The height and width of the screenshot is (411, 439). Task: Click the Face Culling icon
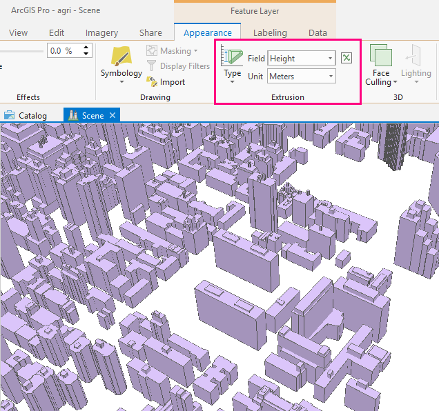pos(381,55)
